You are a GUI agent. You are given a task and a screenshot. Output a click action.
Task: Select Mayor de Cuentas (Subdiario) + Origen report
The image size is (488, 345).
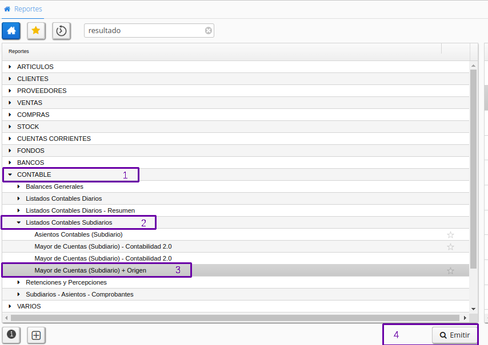pos(90,270)
